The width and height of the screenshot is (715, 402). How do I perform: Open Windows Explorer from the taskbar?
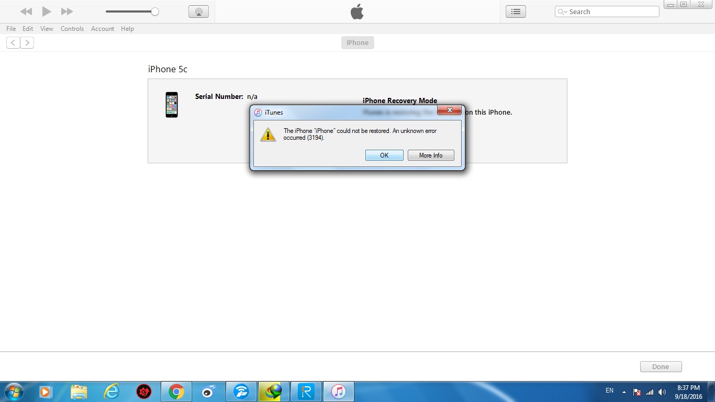click(x=79, y=392)
